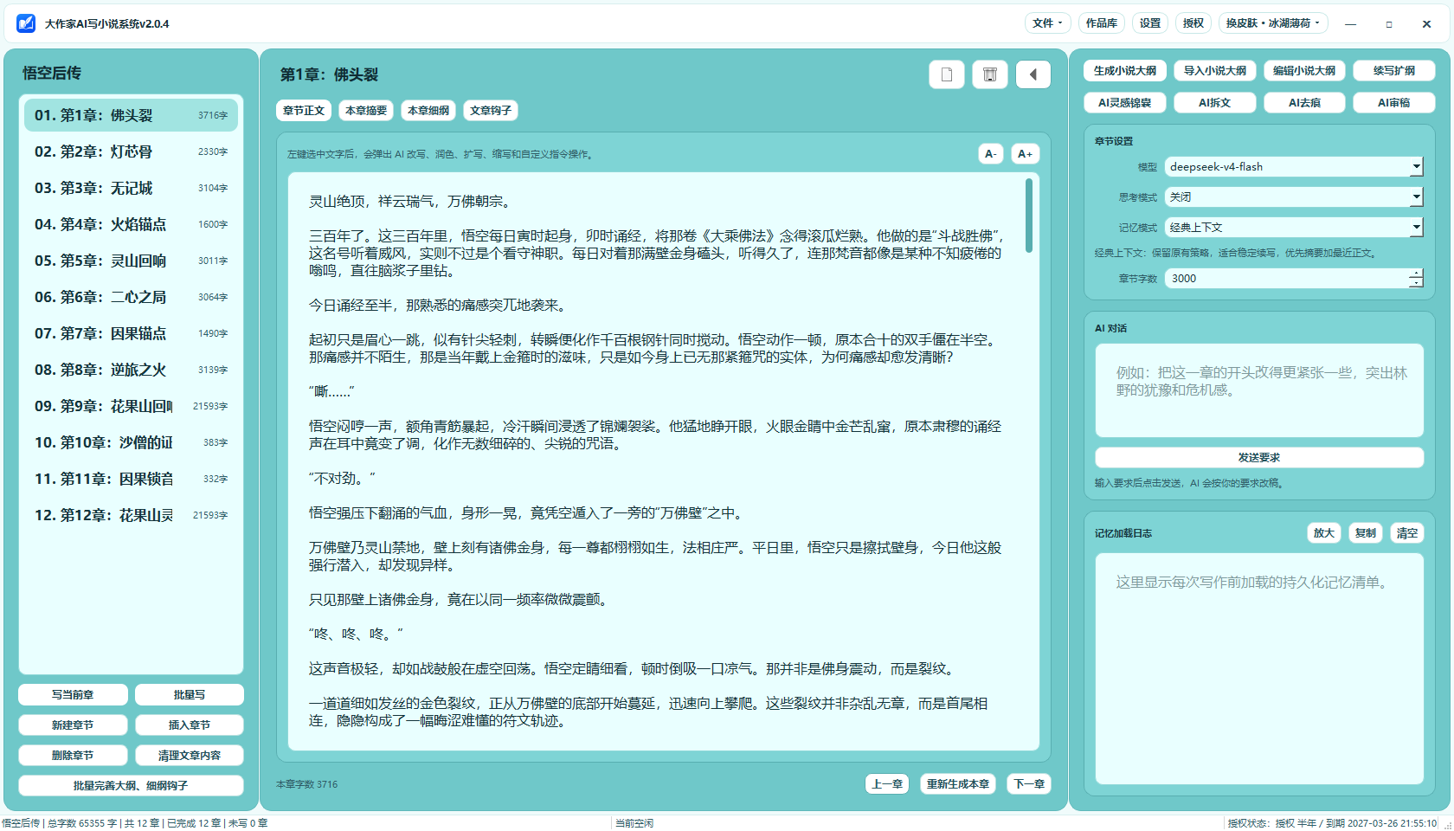Click the 导入小说大纲 button
Viewport: 1454px width, 831px height.
tap(1215, 70)
